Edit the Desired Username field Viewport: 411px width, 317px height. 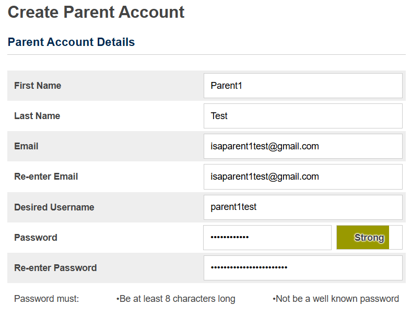coord(303,207)
